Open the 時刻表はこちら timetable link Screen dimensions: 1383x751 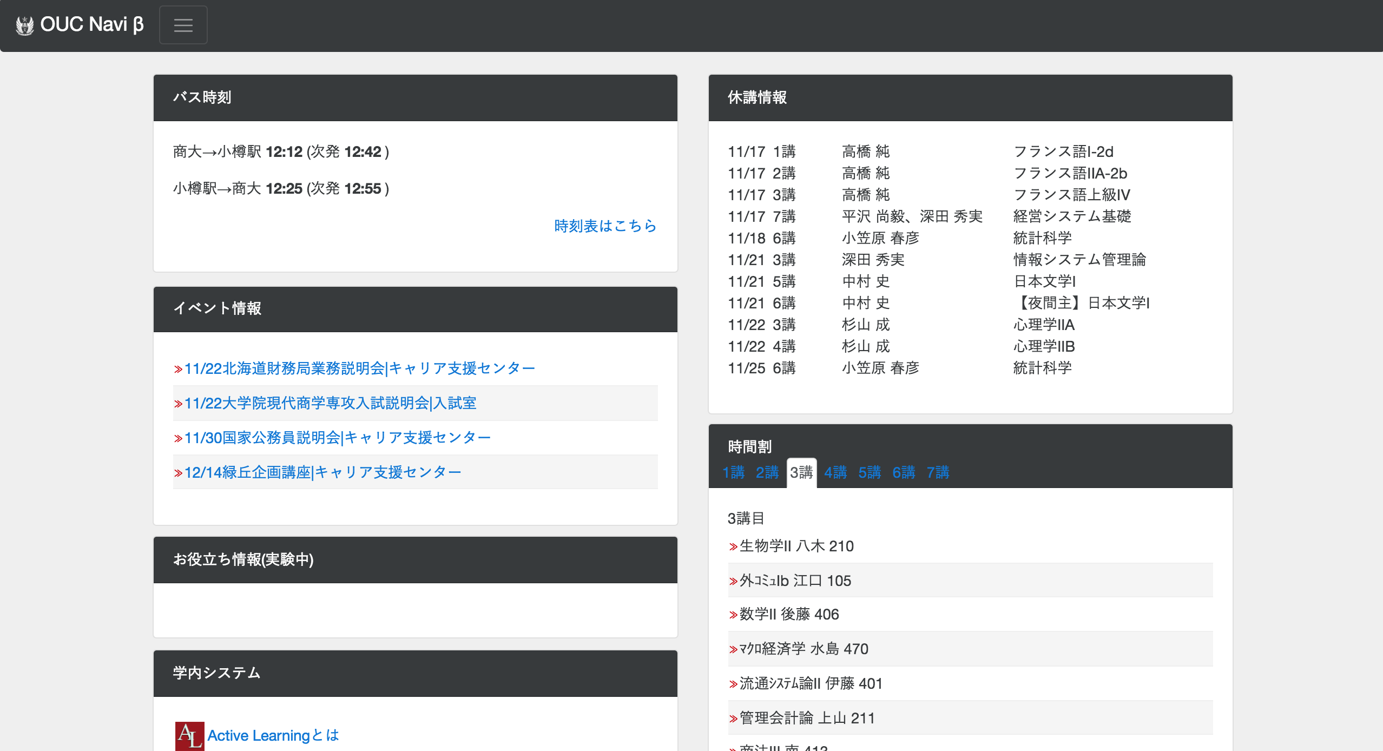(605, 226)
